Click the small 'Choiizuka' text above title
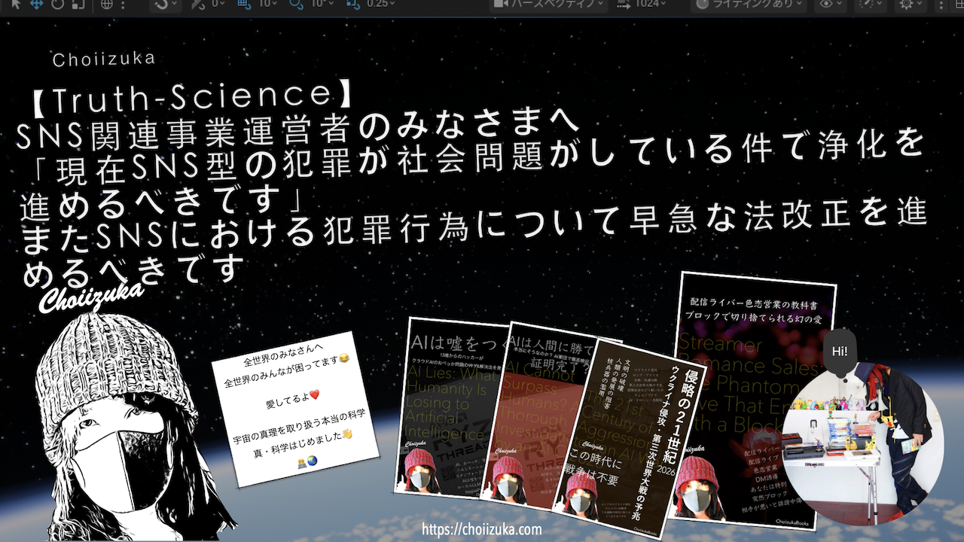Screen dimensions: 964x542 click(105, 58)
